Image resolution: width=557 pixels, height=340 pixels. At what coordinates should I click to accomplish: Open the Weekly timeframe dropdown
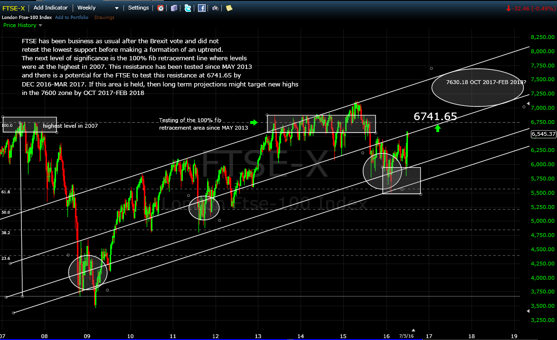click(98, 8)
